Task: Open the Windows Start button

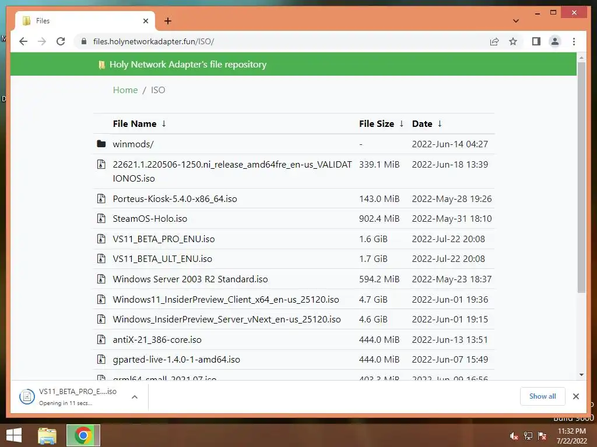Action: (x=14, y=435)
